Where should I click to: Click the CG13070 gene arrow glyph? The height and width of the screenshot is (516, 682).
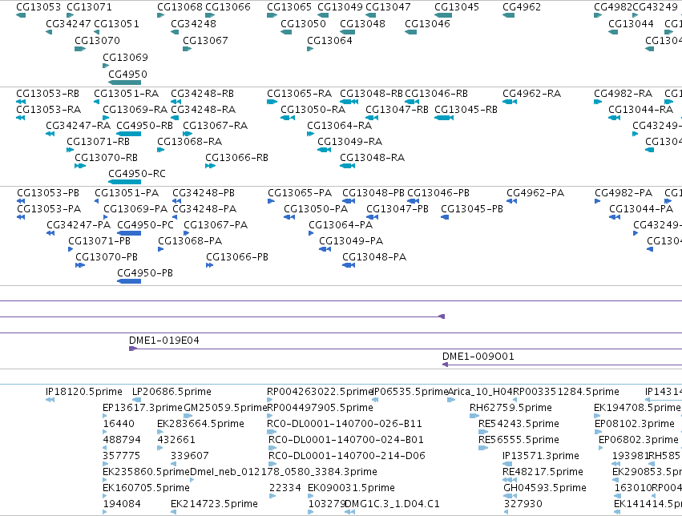coord(80,49)
